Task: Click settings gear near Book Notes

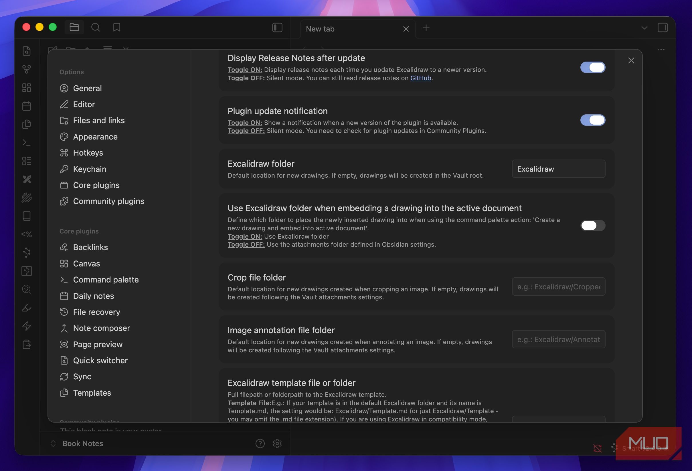Action: pos(277,443)
